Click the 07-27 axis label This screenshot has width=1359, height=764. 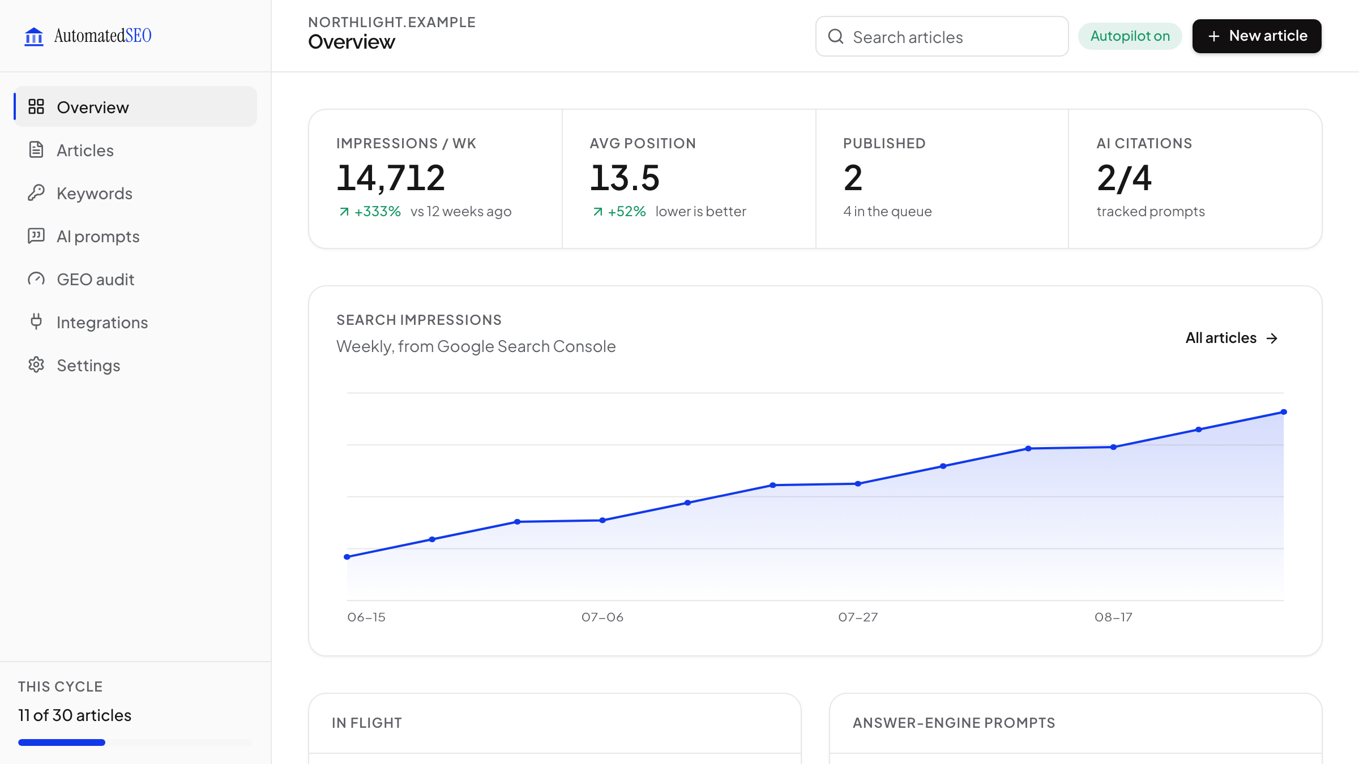click(858, 617)
